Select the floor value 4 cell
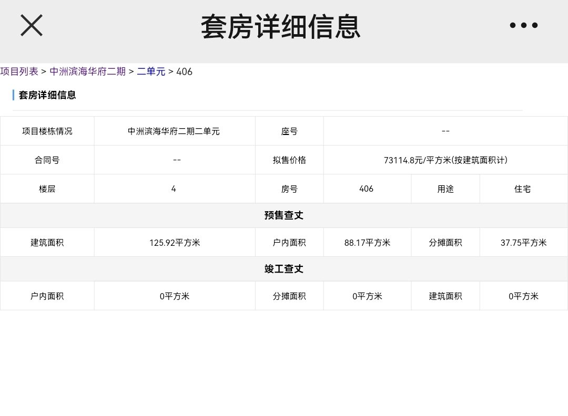 (x=175, y=189)
